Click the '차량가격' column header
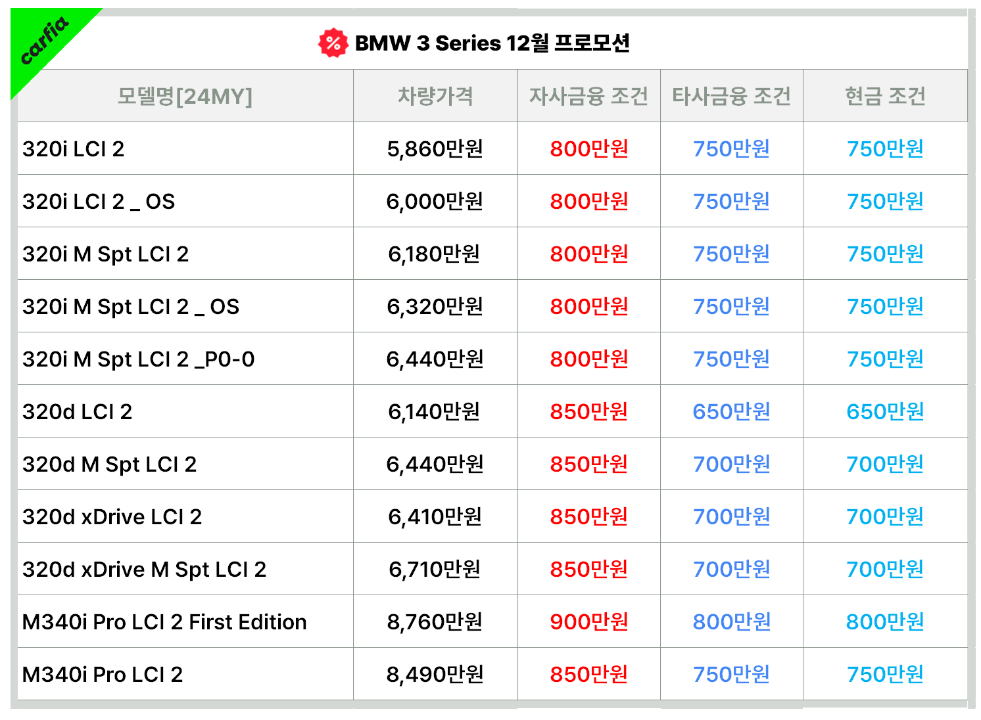The image size is (981, 720). [435, 96]
